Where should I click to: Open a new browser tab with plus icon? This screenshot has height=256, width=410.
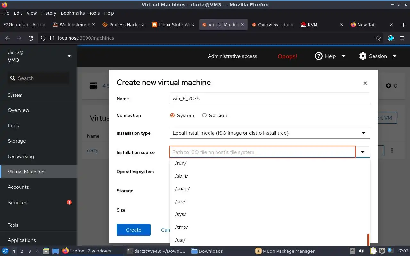coord(403,25)
